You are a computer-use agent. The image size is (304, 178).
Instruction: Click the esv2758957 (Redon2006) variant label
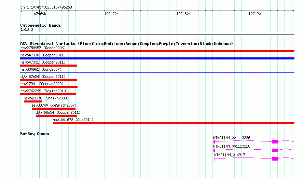[43, 48]
